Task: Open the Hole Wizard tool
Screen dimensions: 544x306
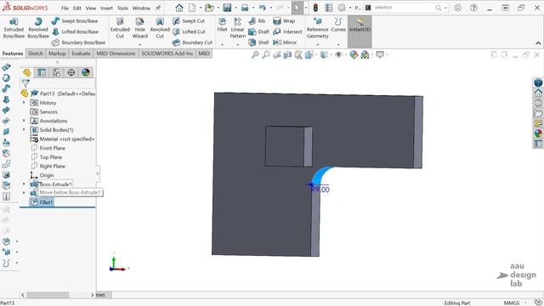Action: 139,28
